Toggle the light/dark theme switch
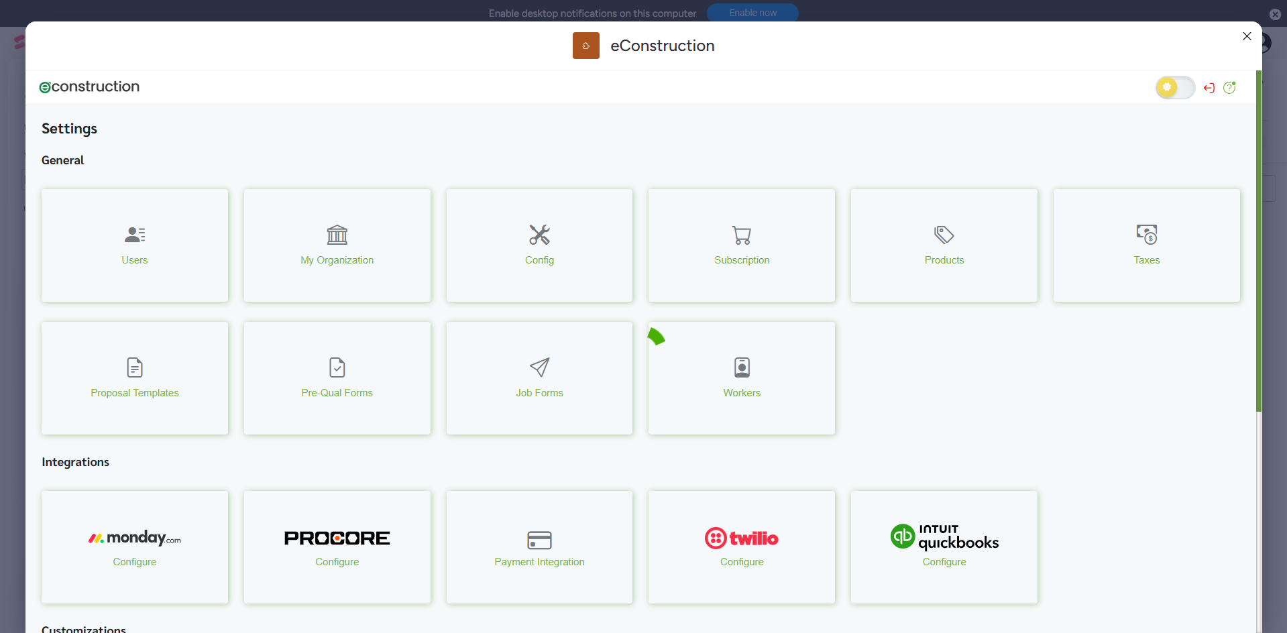Screen dimensions: 1287x633 coord(1174,87)
